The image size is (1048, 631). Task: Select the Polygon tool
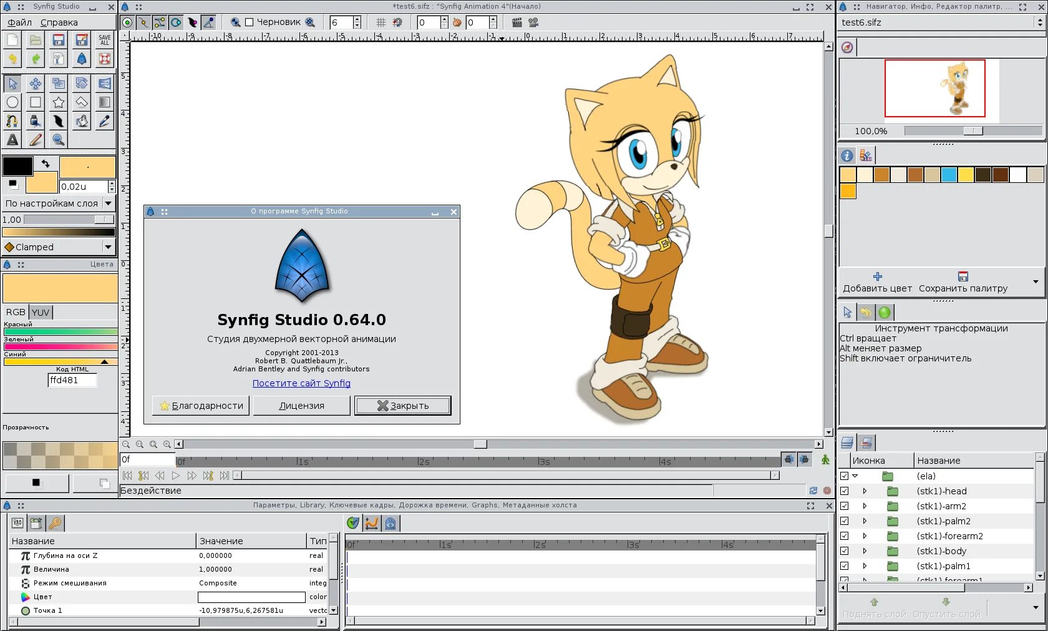82,102
